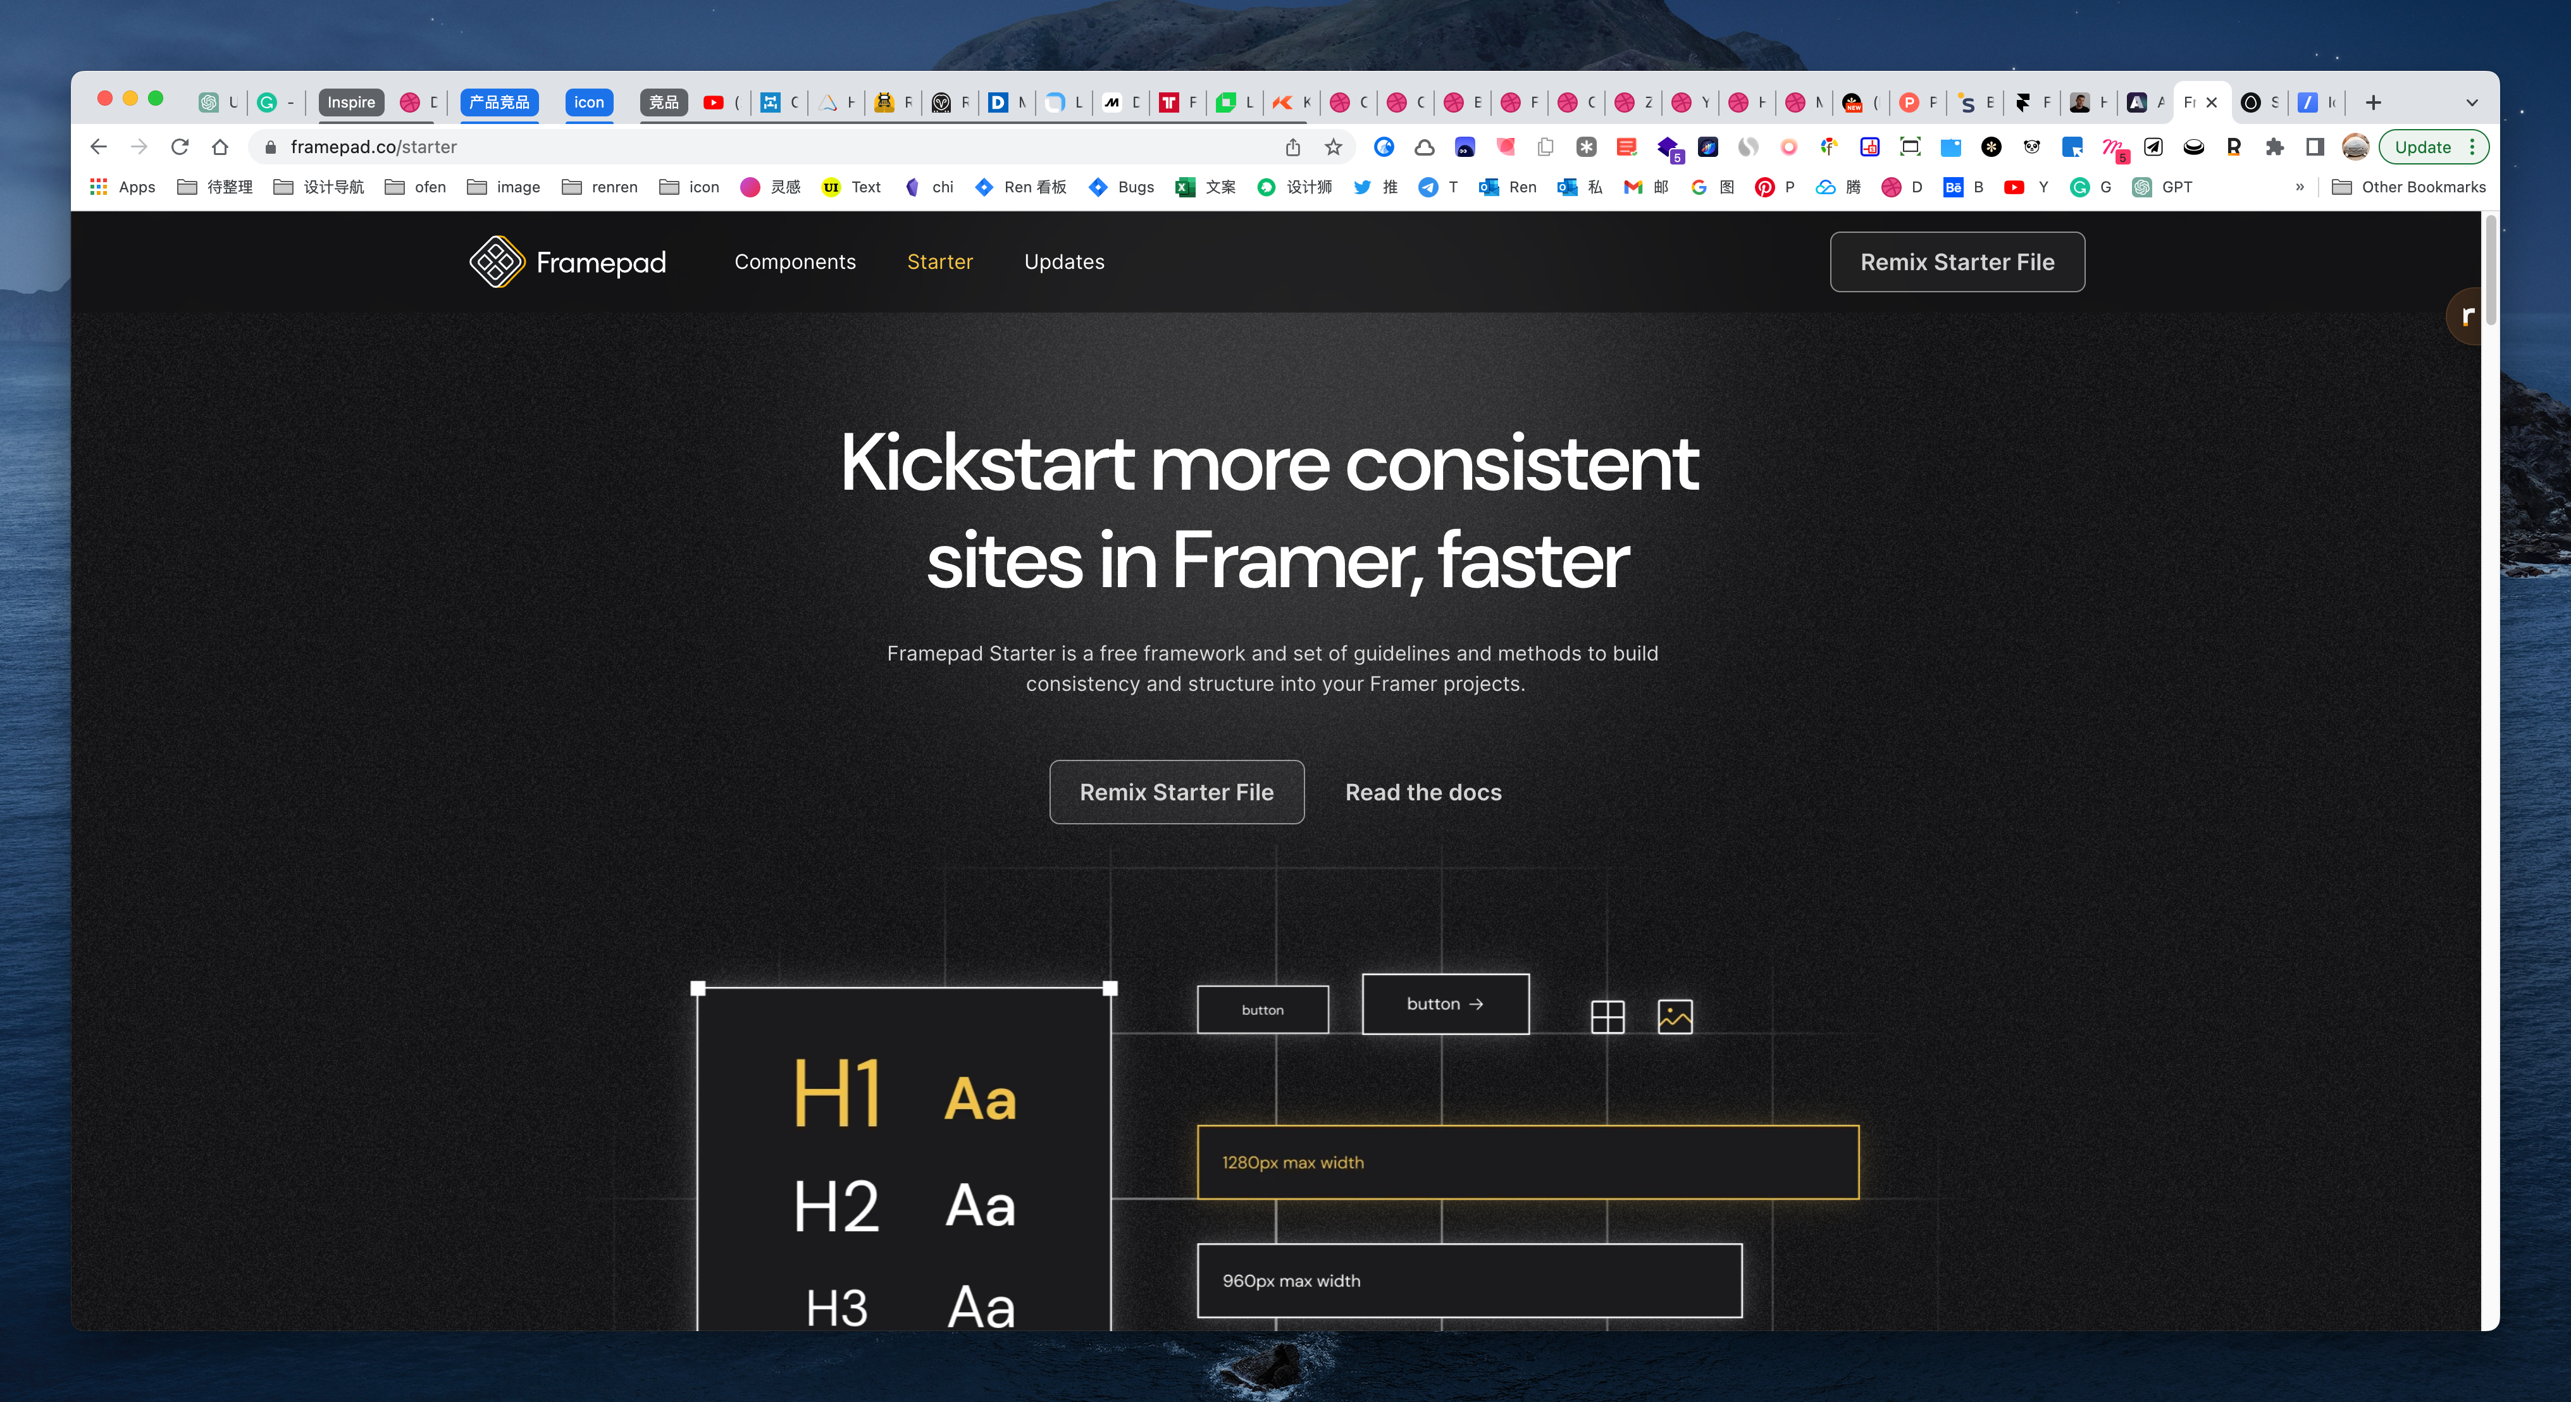2571x1402 pixels.
Task: Open the Text UI bookmark
Action: click(852, 187)
